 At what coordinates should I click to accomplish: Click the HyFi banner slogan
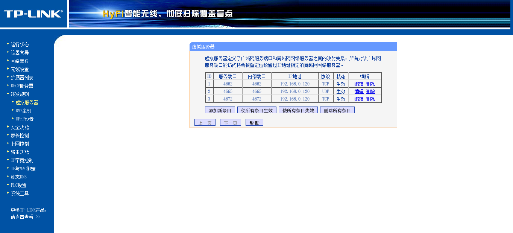coord(168,14)
